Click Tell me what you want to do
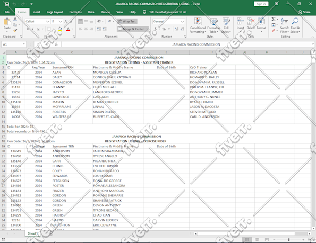Screen dimensions: 316x243 [168, 12]
